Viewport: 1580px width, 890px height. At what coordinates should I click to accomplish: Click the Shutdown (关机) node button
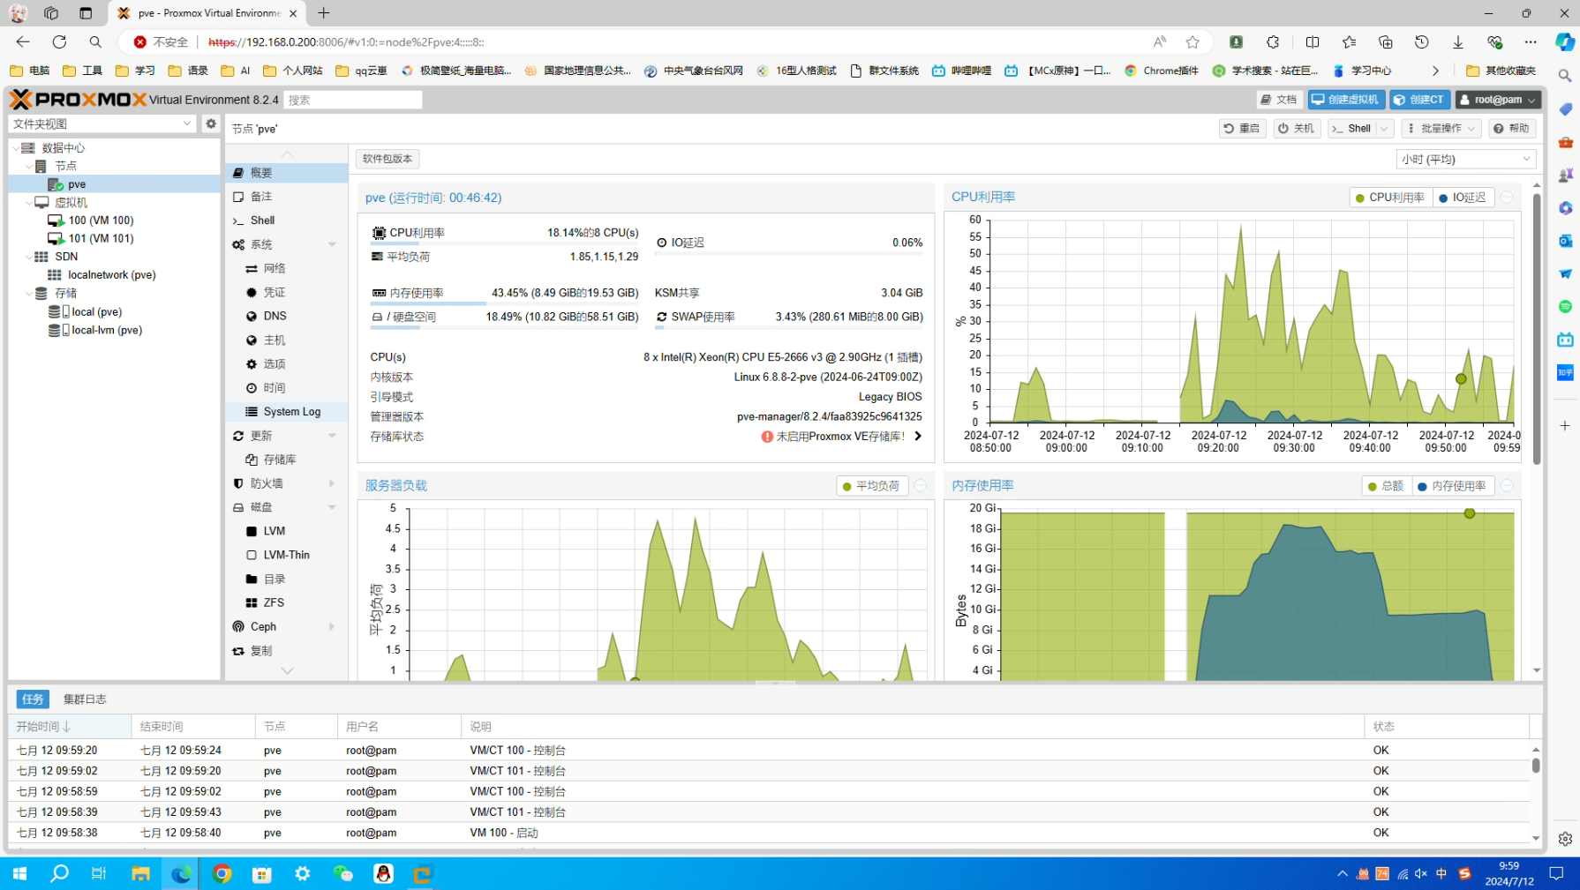point(1296,129)
